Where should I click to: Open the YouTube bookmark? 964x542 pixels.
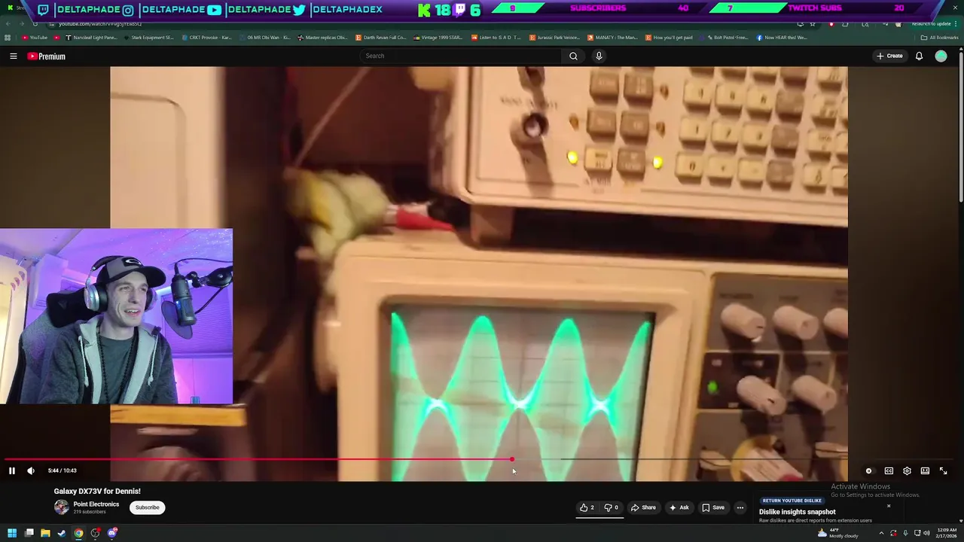(x=35, y=38)
